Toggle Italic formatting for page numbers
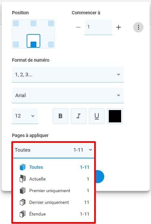The image size is (151, 224). pos(79,116)
